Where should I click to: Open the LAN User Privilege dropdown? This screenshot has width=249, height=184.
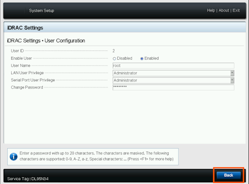(232, 73)
